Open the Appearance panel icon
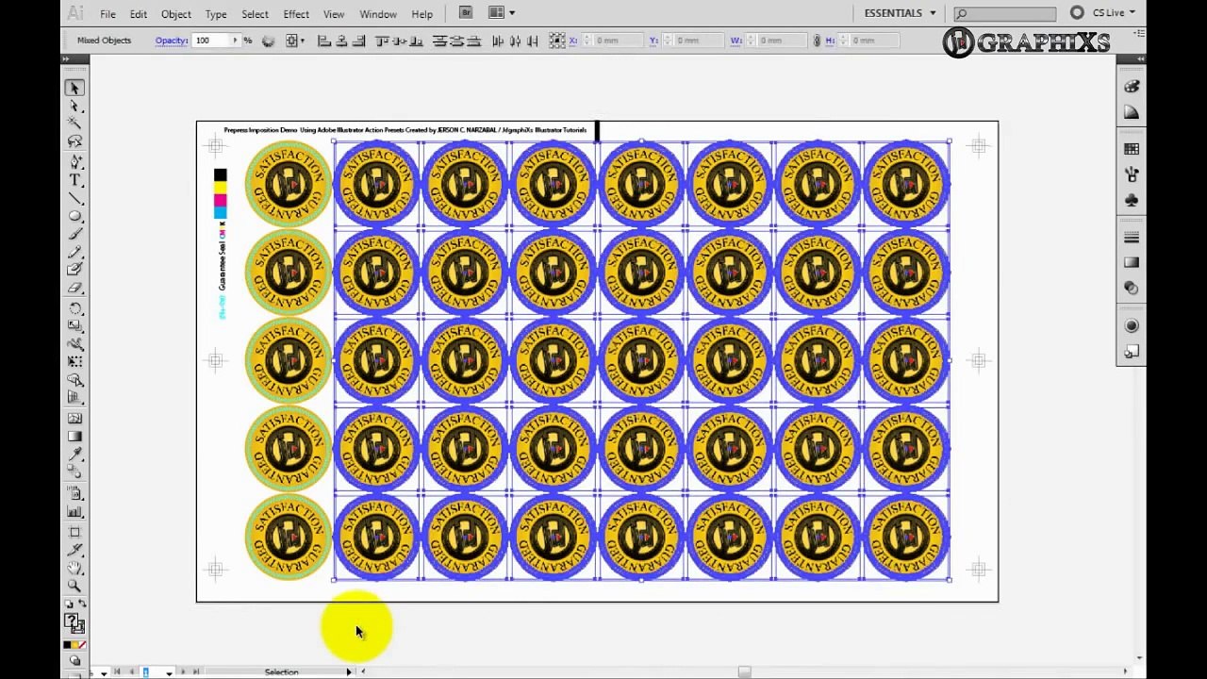 (x=1132, y=326)
